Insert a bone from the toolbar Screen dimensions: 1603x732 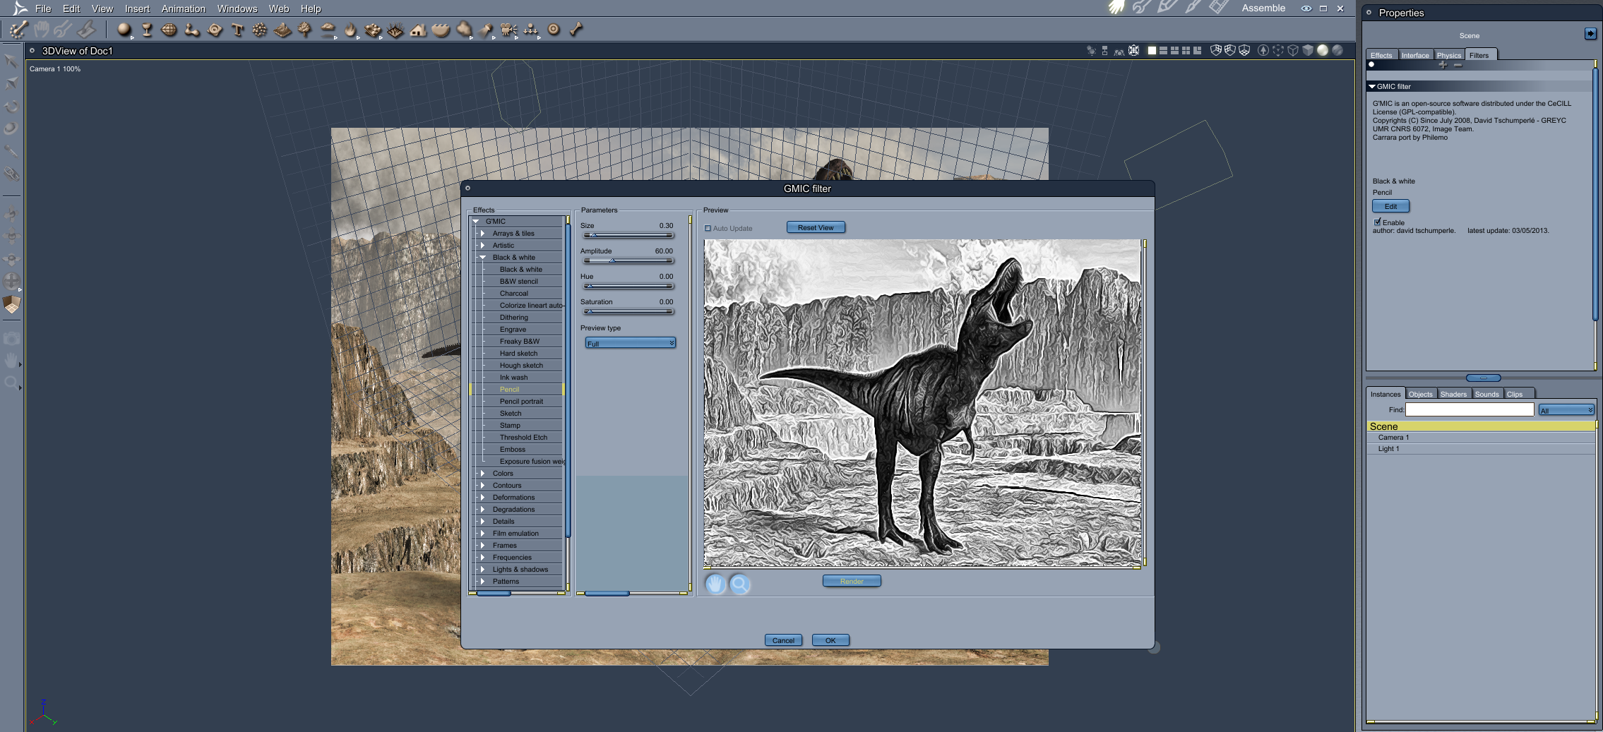576,30
